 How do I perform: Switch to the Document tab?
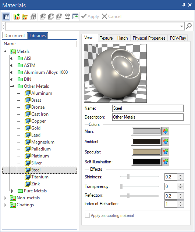(15, 36)
